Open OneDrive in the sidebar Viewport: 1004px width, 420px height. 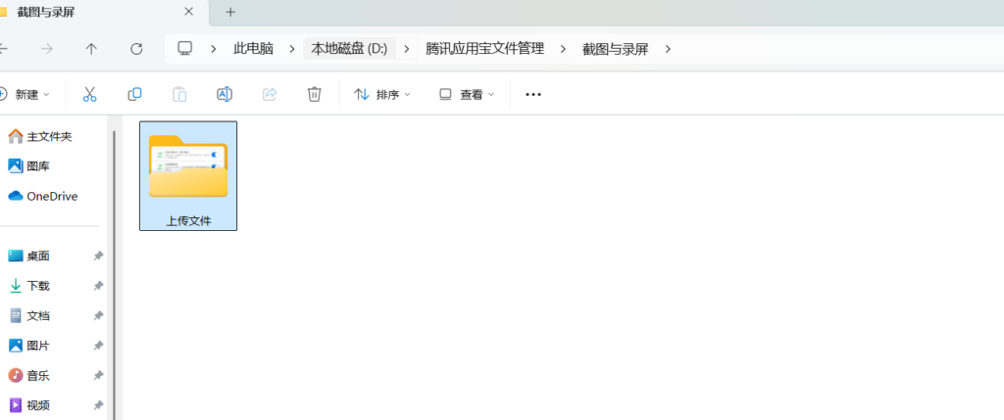tap(51, 196)
